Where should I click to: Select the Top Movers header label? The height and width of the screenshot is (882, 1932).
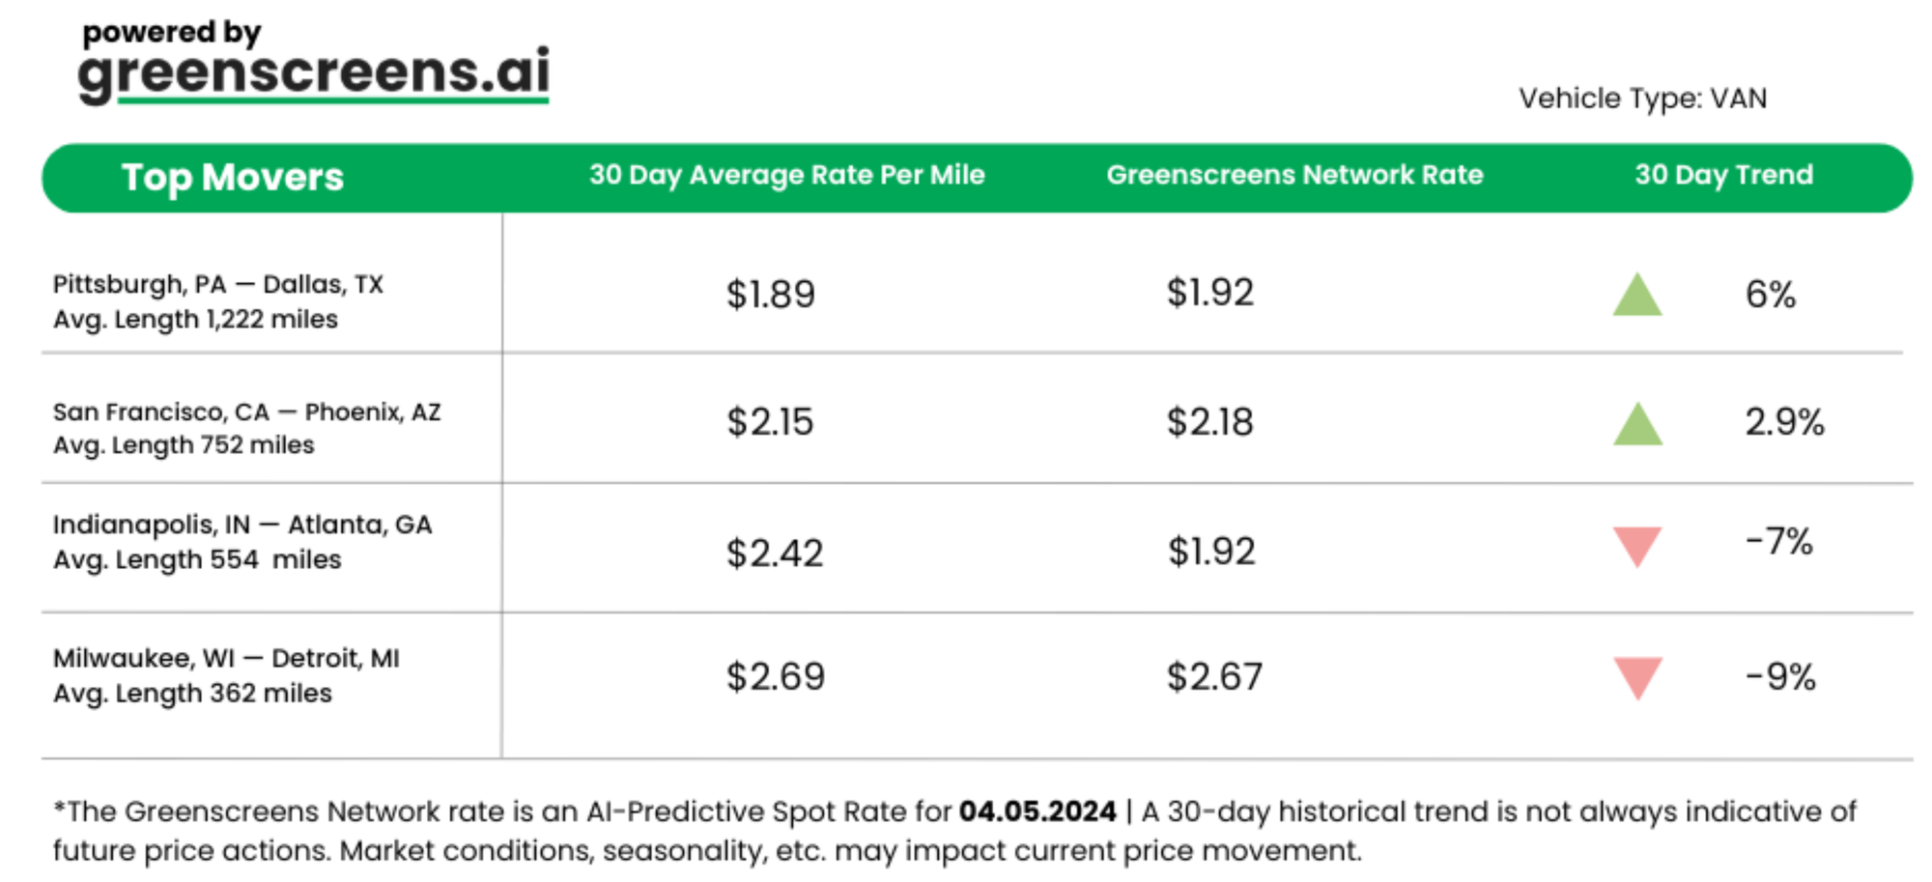click(x=233, y=178)
